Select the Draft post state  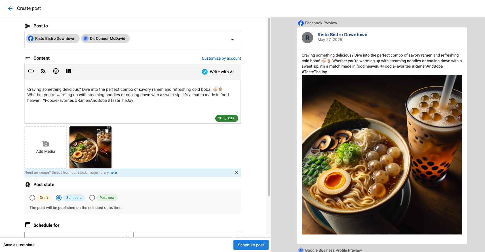pos(32,197)
